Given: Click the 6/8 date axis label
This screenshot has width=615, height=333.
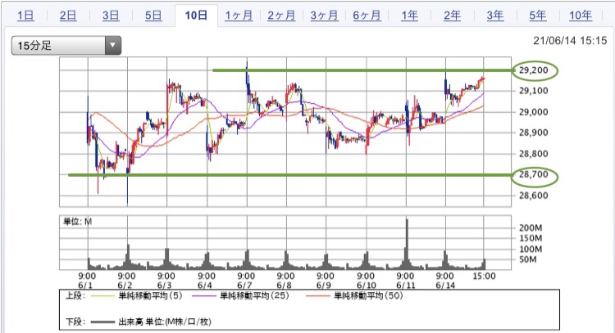Looking at the screenshot, I should [284, 286].
